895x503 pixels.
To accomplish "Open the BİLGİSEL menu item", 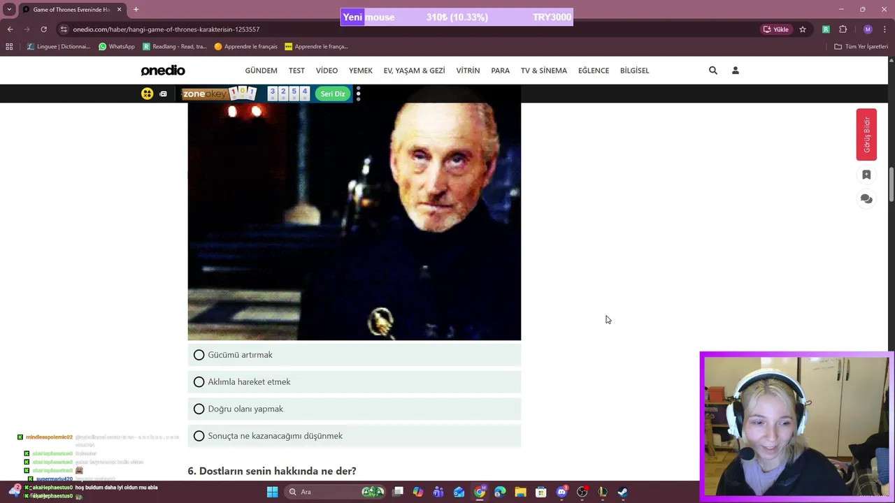I will click(634, 71).
